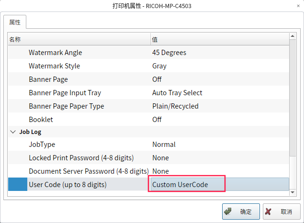Select the Document Server Password row
Viewport: 304px width, 223px height.
[x=89, y=171]
